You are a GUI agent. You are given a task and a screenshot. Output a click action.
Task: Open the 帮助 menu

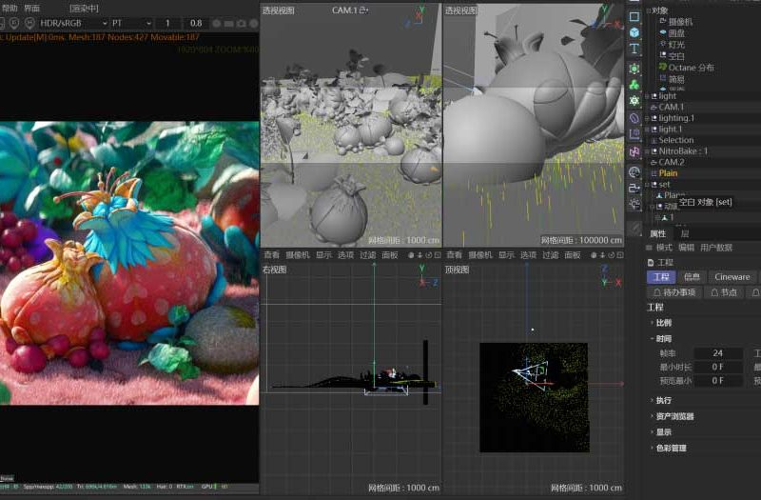10,9
